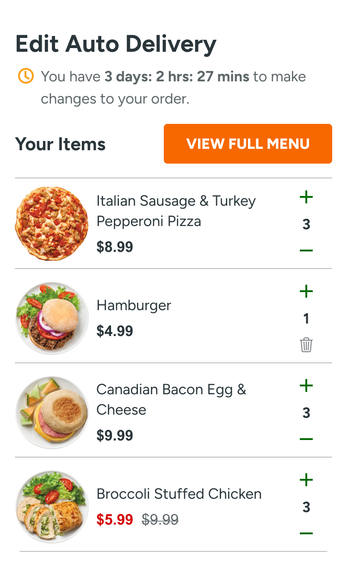Viewport: 347px width, 587px height.
Task: Click the Broccoli Stuffed Chicken photo
Action: coord(52,506)
